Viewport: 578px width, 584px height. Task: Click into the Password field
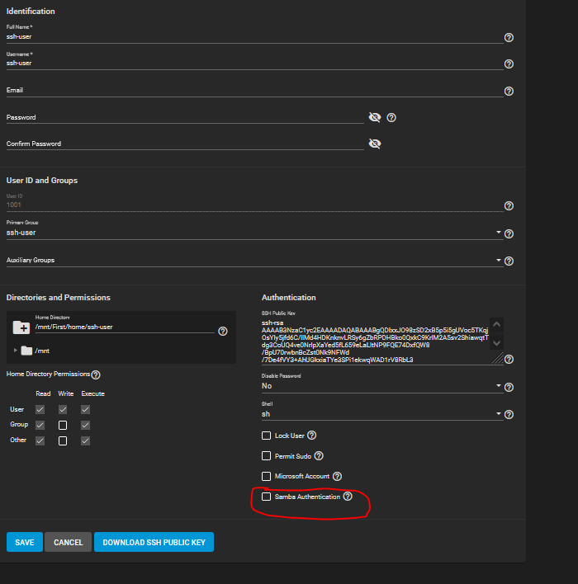(x=185, y=117)
